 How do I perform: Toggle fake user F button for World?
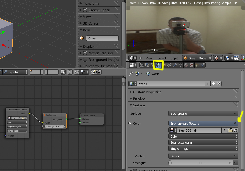click(x=208, y=84)
